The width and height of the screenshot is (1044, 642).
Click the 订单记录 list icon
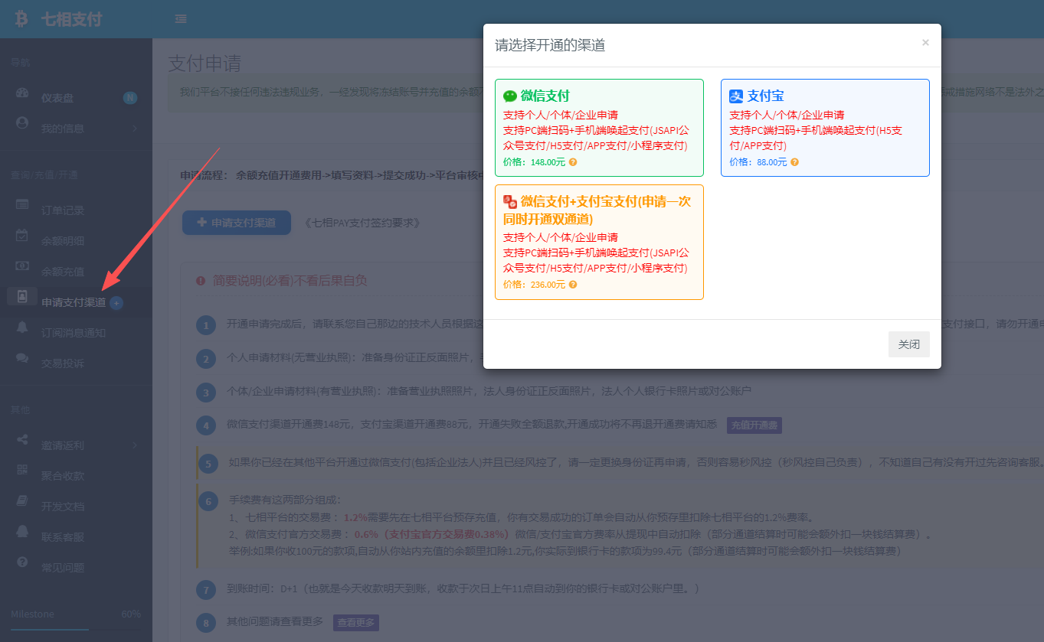[x=22, y=205]
